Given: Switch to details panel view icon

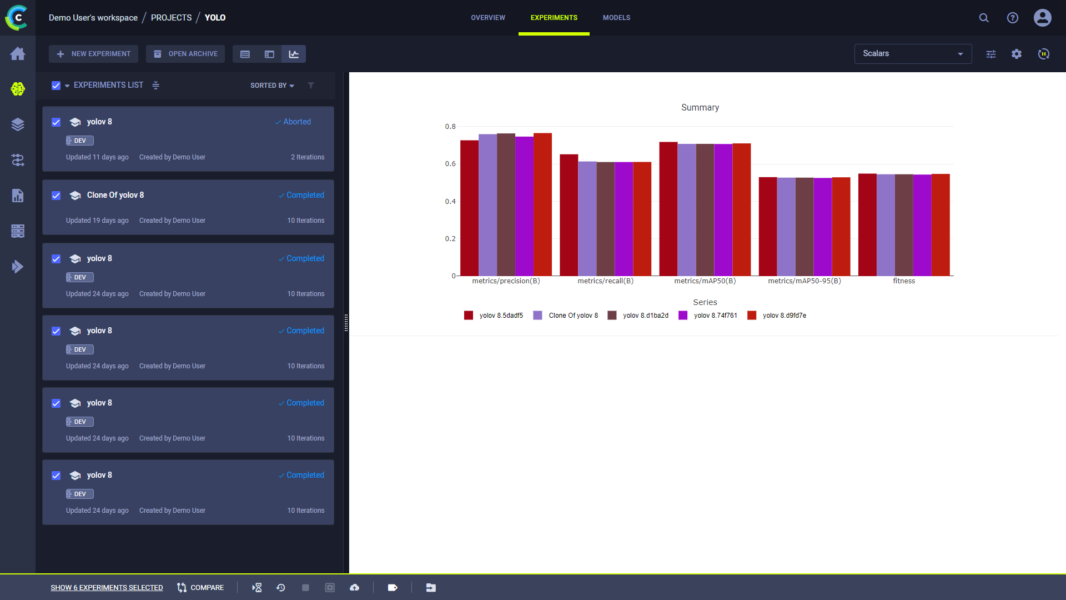Looking at the screenshot, I should (x=269, y=54).
